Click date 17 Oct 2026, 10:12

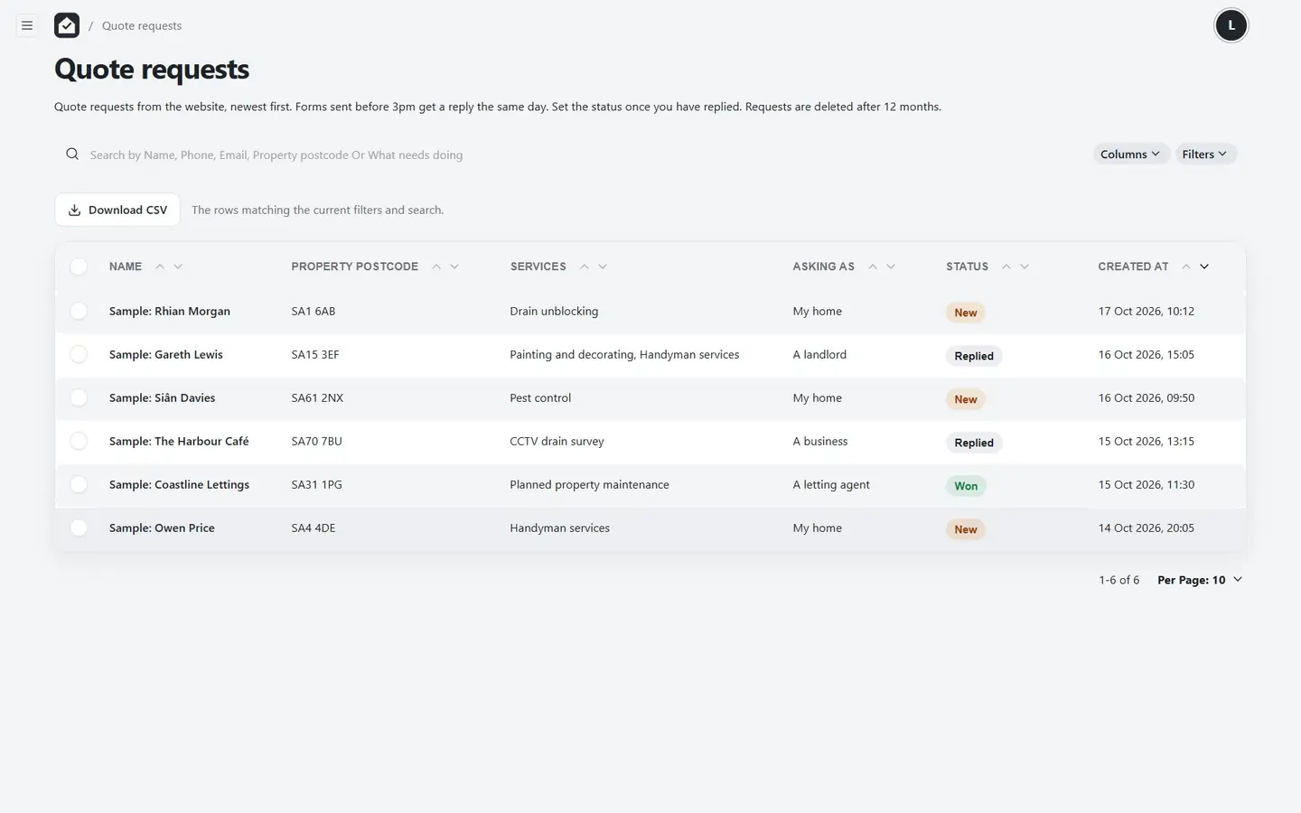(x=1147, y=311)
